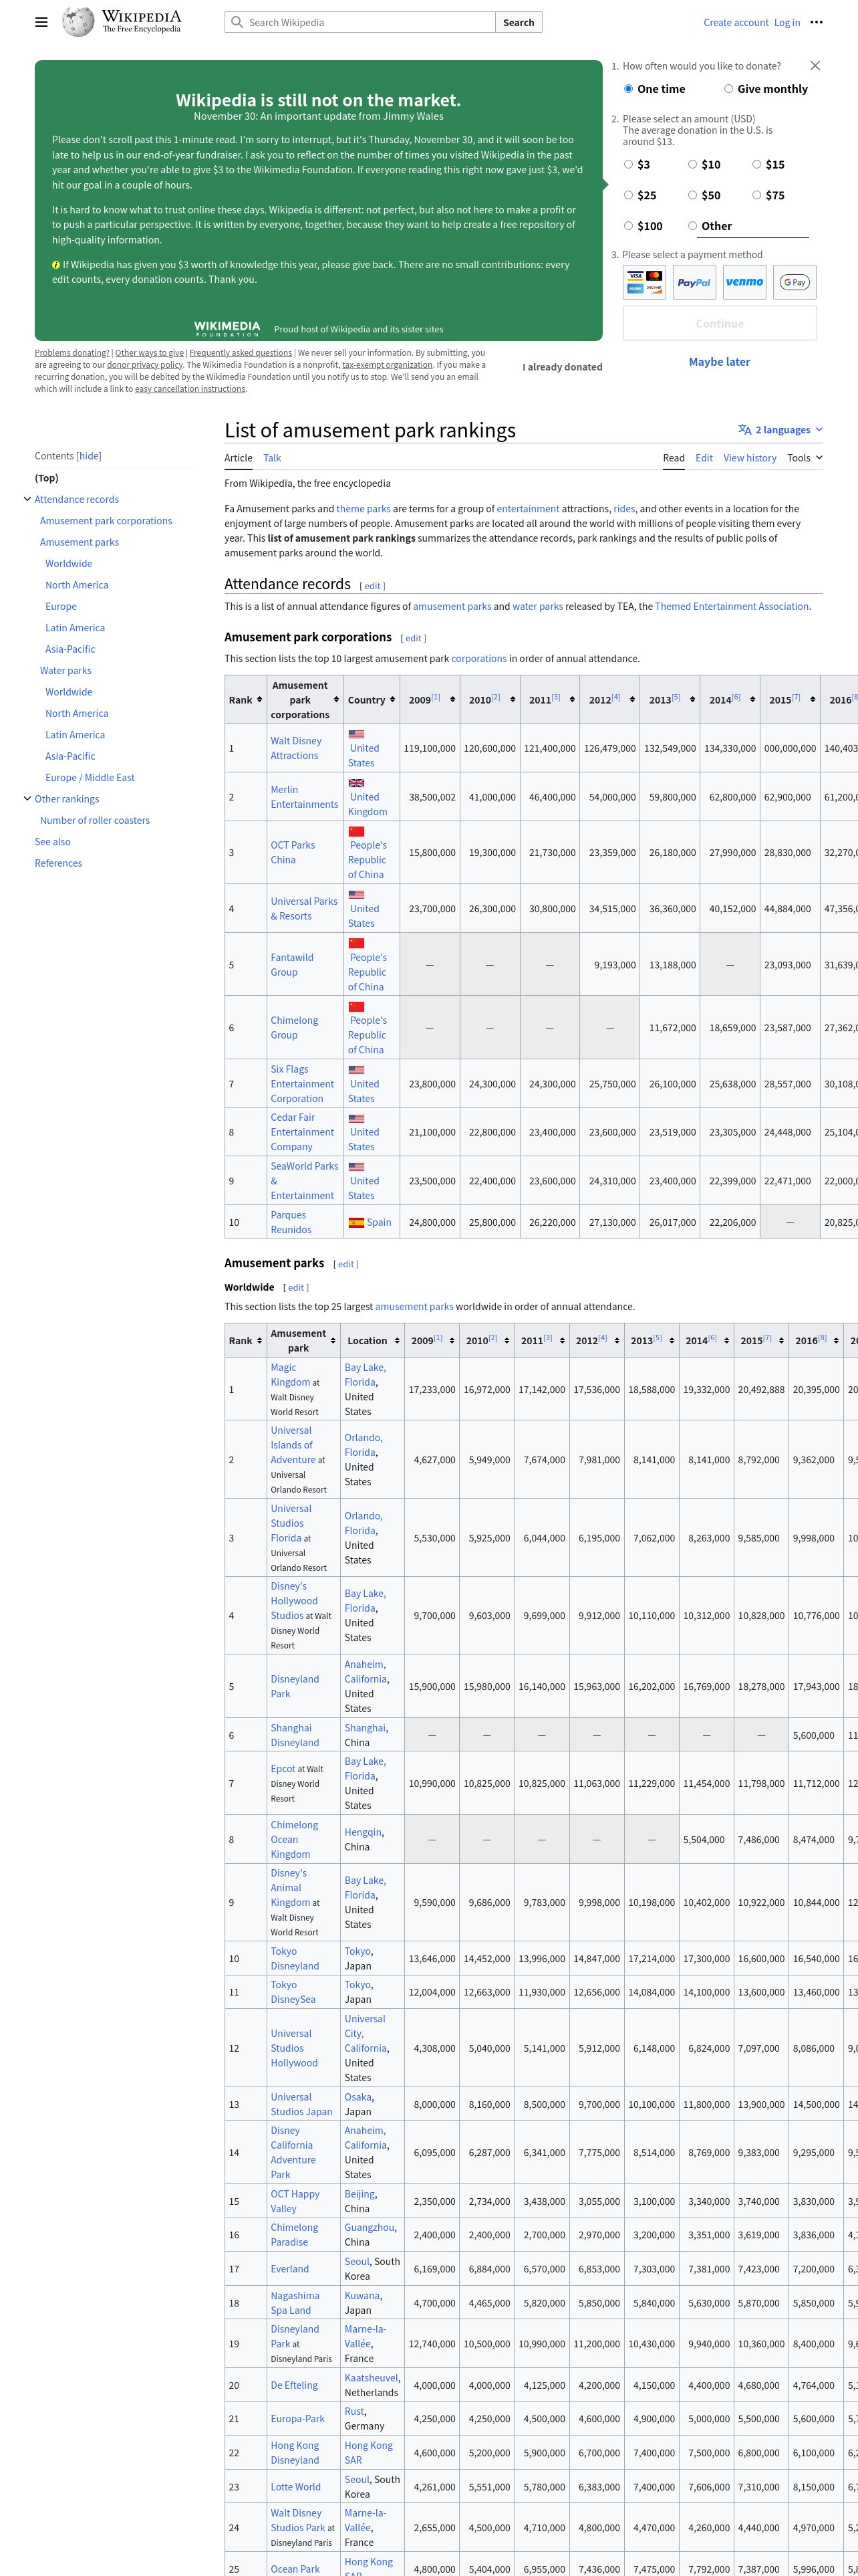Select the $100 donation amount

pos(628,226)
